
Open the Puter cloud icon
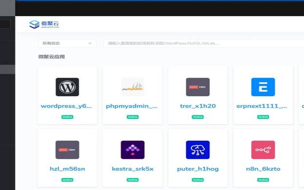[198, 150]
